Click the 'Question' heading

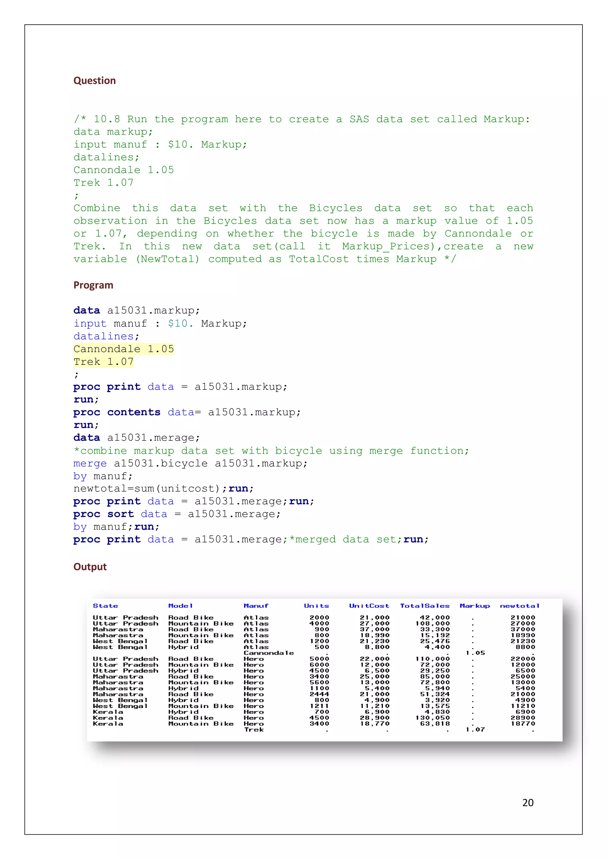[95, 80]
